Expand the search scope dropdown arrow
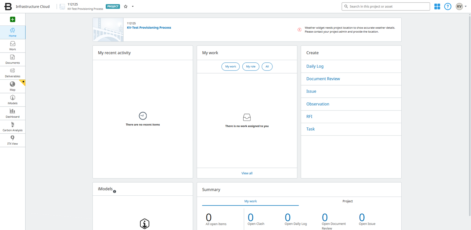This screenshot has height=230, width=471. point(426,7)
